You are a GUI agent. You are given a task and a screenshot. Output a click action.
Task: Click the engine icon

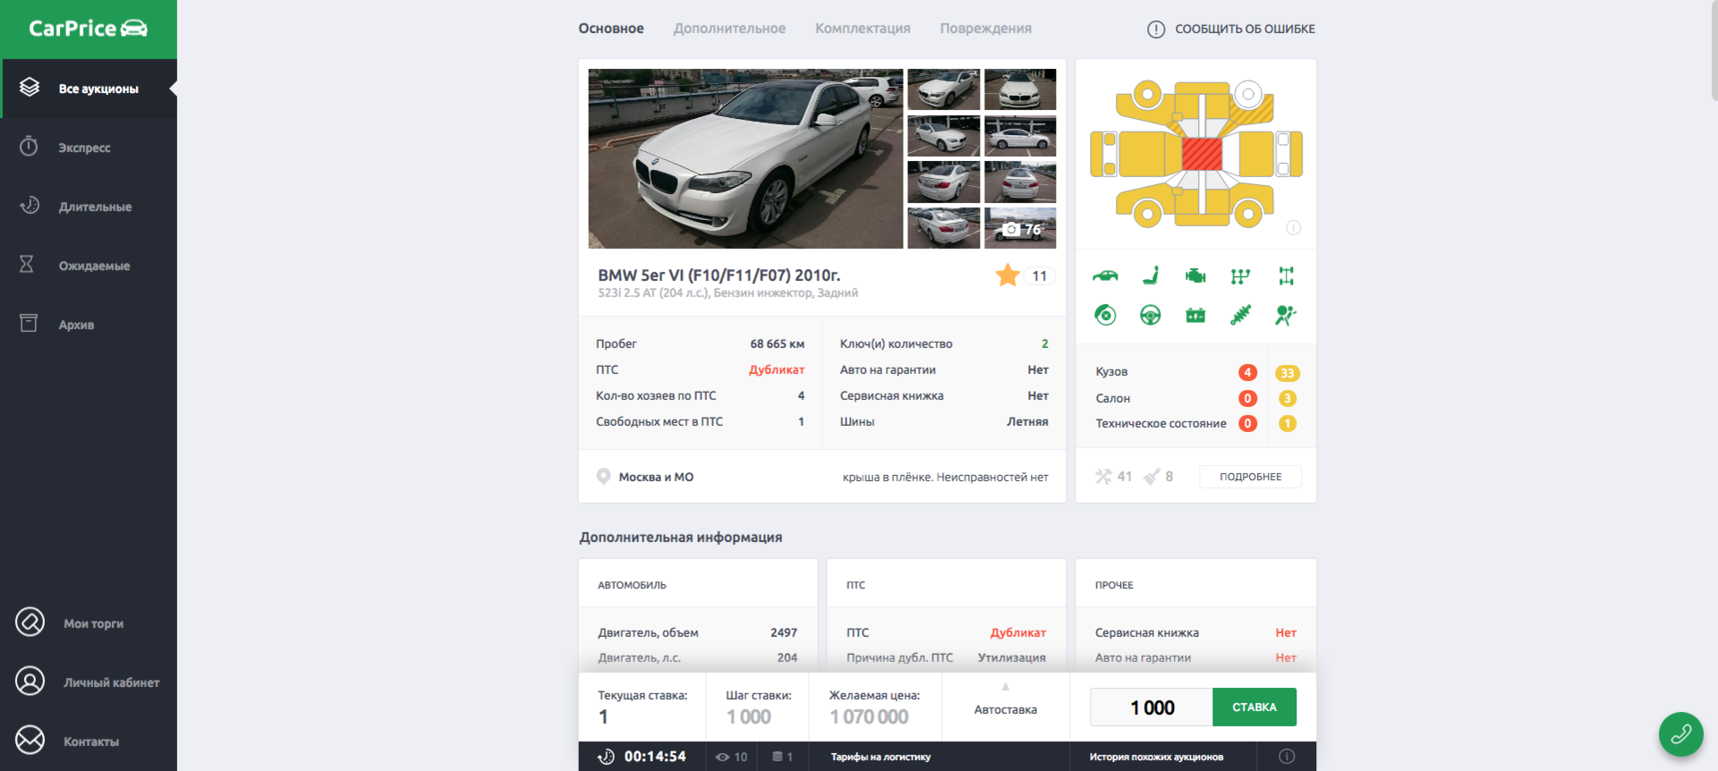point(1195,275)
